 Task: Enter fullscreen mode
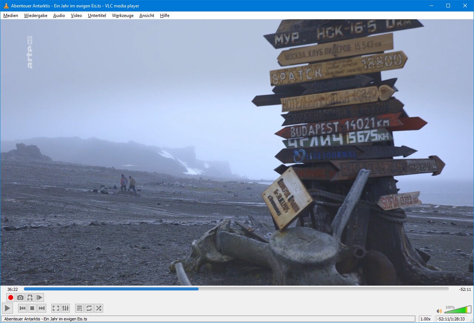point(55,308)
